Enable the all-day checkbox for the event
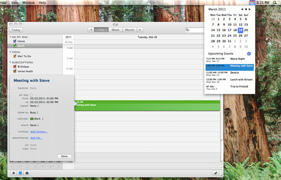This screenshot has height=180, width=281. click(x=31, y=95)
